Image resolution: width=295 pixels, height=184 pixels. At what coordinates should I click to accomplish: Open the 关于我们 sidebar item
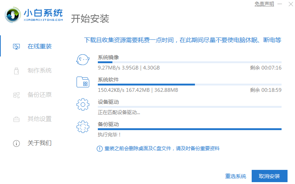40,143
